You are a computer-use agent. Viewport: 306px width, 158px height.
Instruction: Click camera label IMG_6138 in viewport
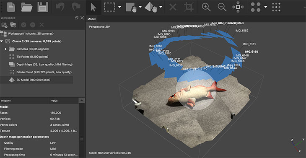176,65
